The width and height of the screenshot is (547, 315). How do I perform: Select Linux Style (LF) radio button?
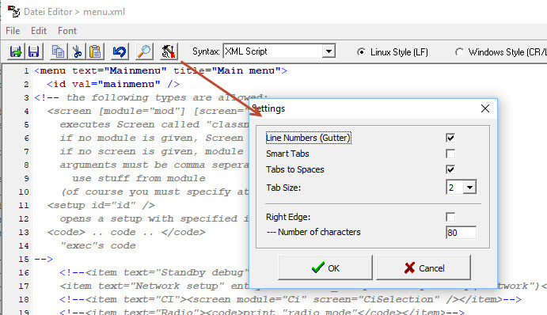362,52
